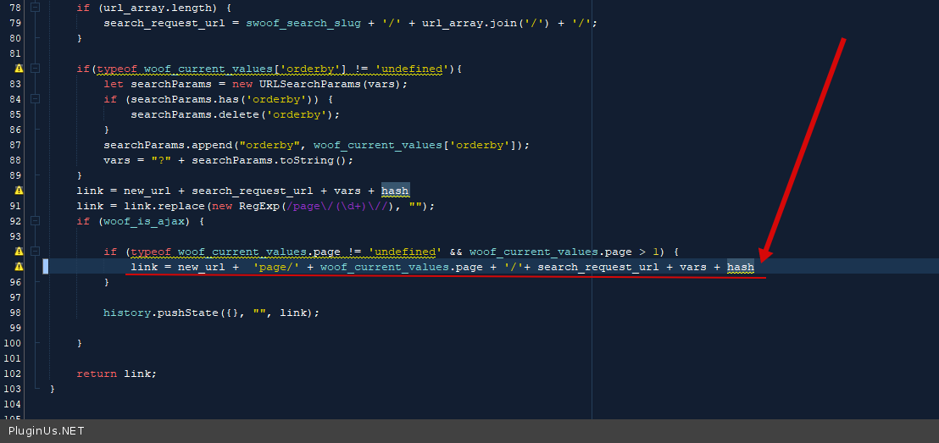
Task: Click the highlighted hash variable on line 95
Action: point(740,267)
